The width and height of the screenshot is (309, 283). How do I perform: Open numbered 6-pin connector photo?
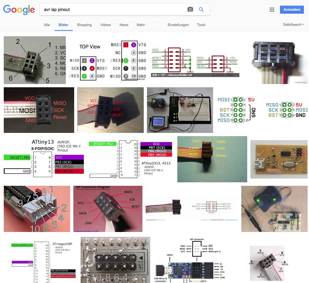(x=35, y=60)
